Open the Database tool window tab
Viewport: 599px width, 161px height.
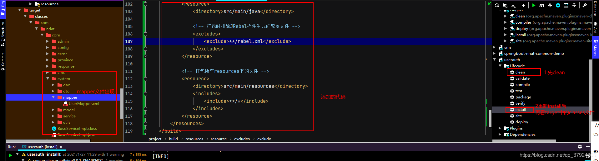pyautogui.click(x=595, y=8)
